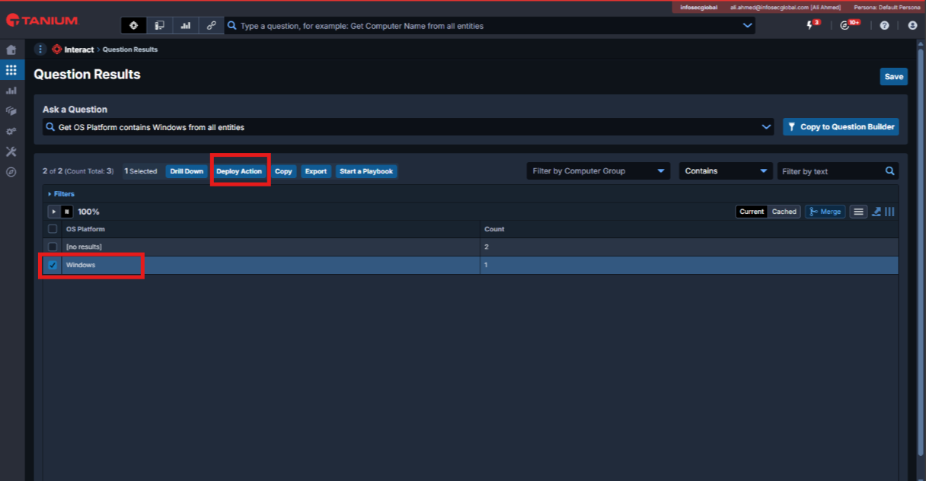
Task: Click the Copy button in results toolbar
Action: pos(283,171)
